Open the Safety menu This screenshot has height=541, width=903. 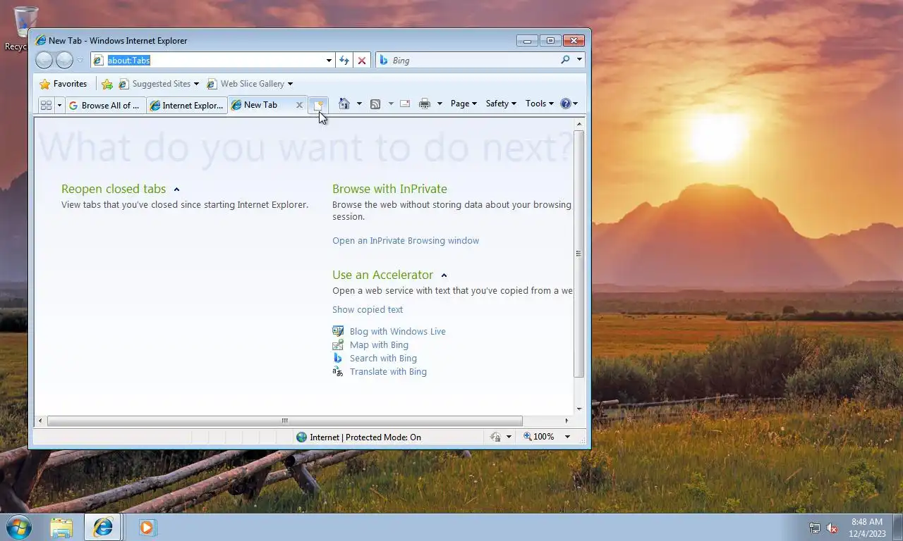point(501,104)
